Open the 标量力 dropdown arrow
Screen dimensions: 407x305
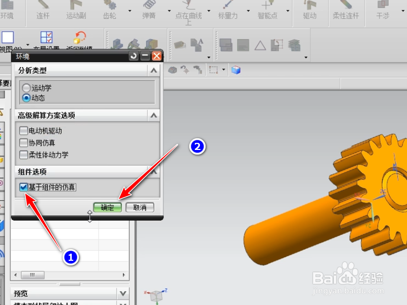tap(248, 11)
